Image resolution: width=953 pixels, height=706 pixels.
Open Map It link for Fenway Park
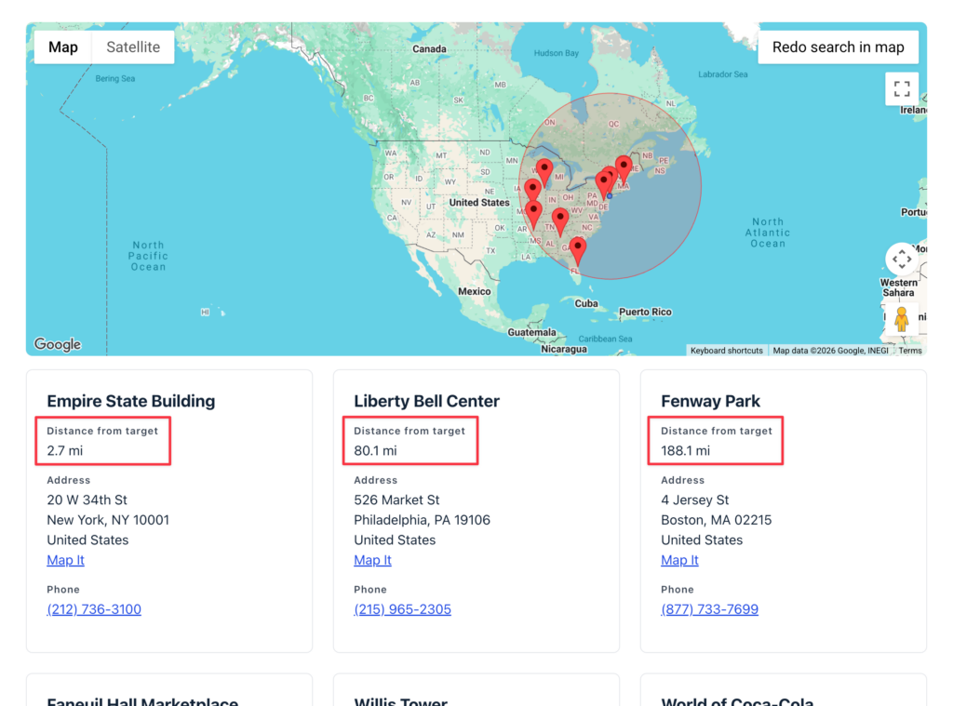[x=679, y=560]
